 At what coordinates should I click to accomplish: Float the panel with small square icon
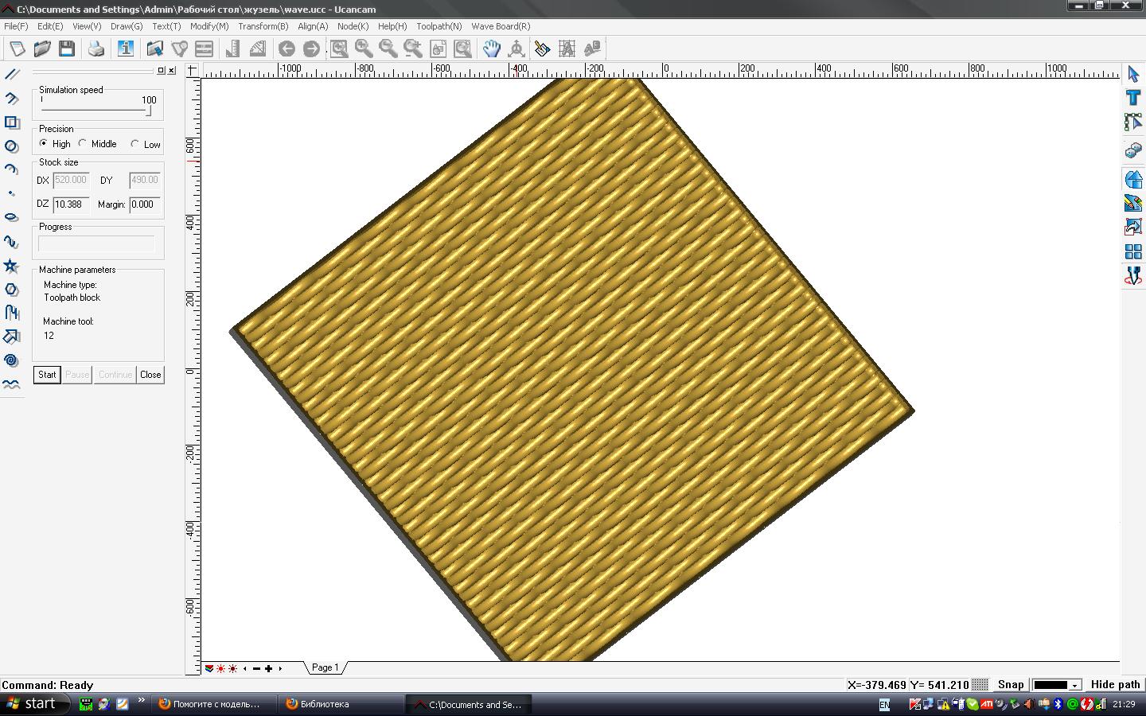pyautogui.click(x=160, y=70)
